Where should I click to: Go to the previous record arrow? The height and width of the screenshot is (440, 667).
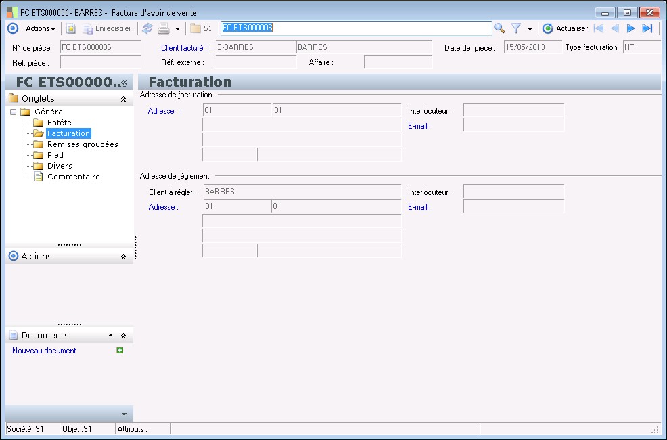coord(615,28)
